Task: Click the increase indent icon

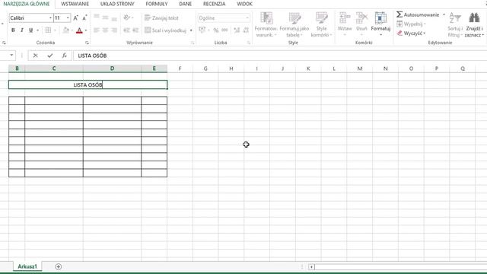Action: coord(135,30)
